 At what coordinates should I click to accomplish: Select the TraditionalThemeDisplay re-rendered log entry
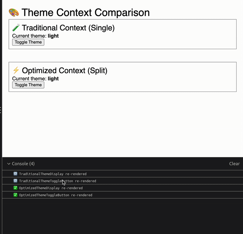[x=123, y=174]
